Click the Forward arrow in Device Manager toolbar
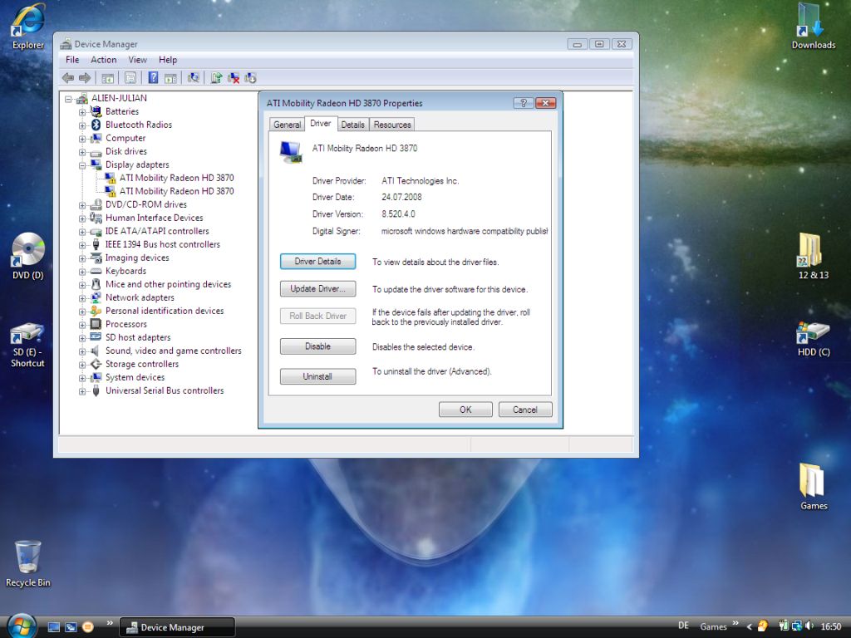 pyautogui.click(x=85, y=78)
